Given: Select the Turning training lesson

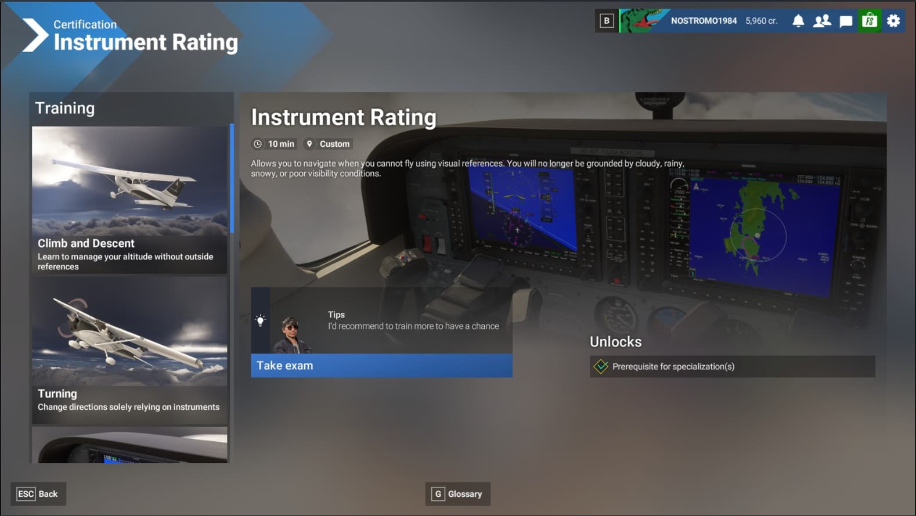Looking at the screenshot, I should [129, 351].
